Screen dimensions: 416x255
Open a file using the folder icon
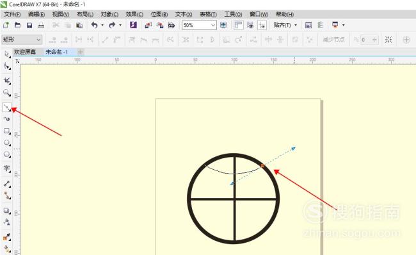click(17, 25)
